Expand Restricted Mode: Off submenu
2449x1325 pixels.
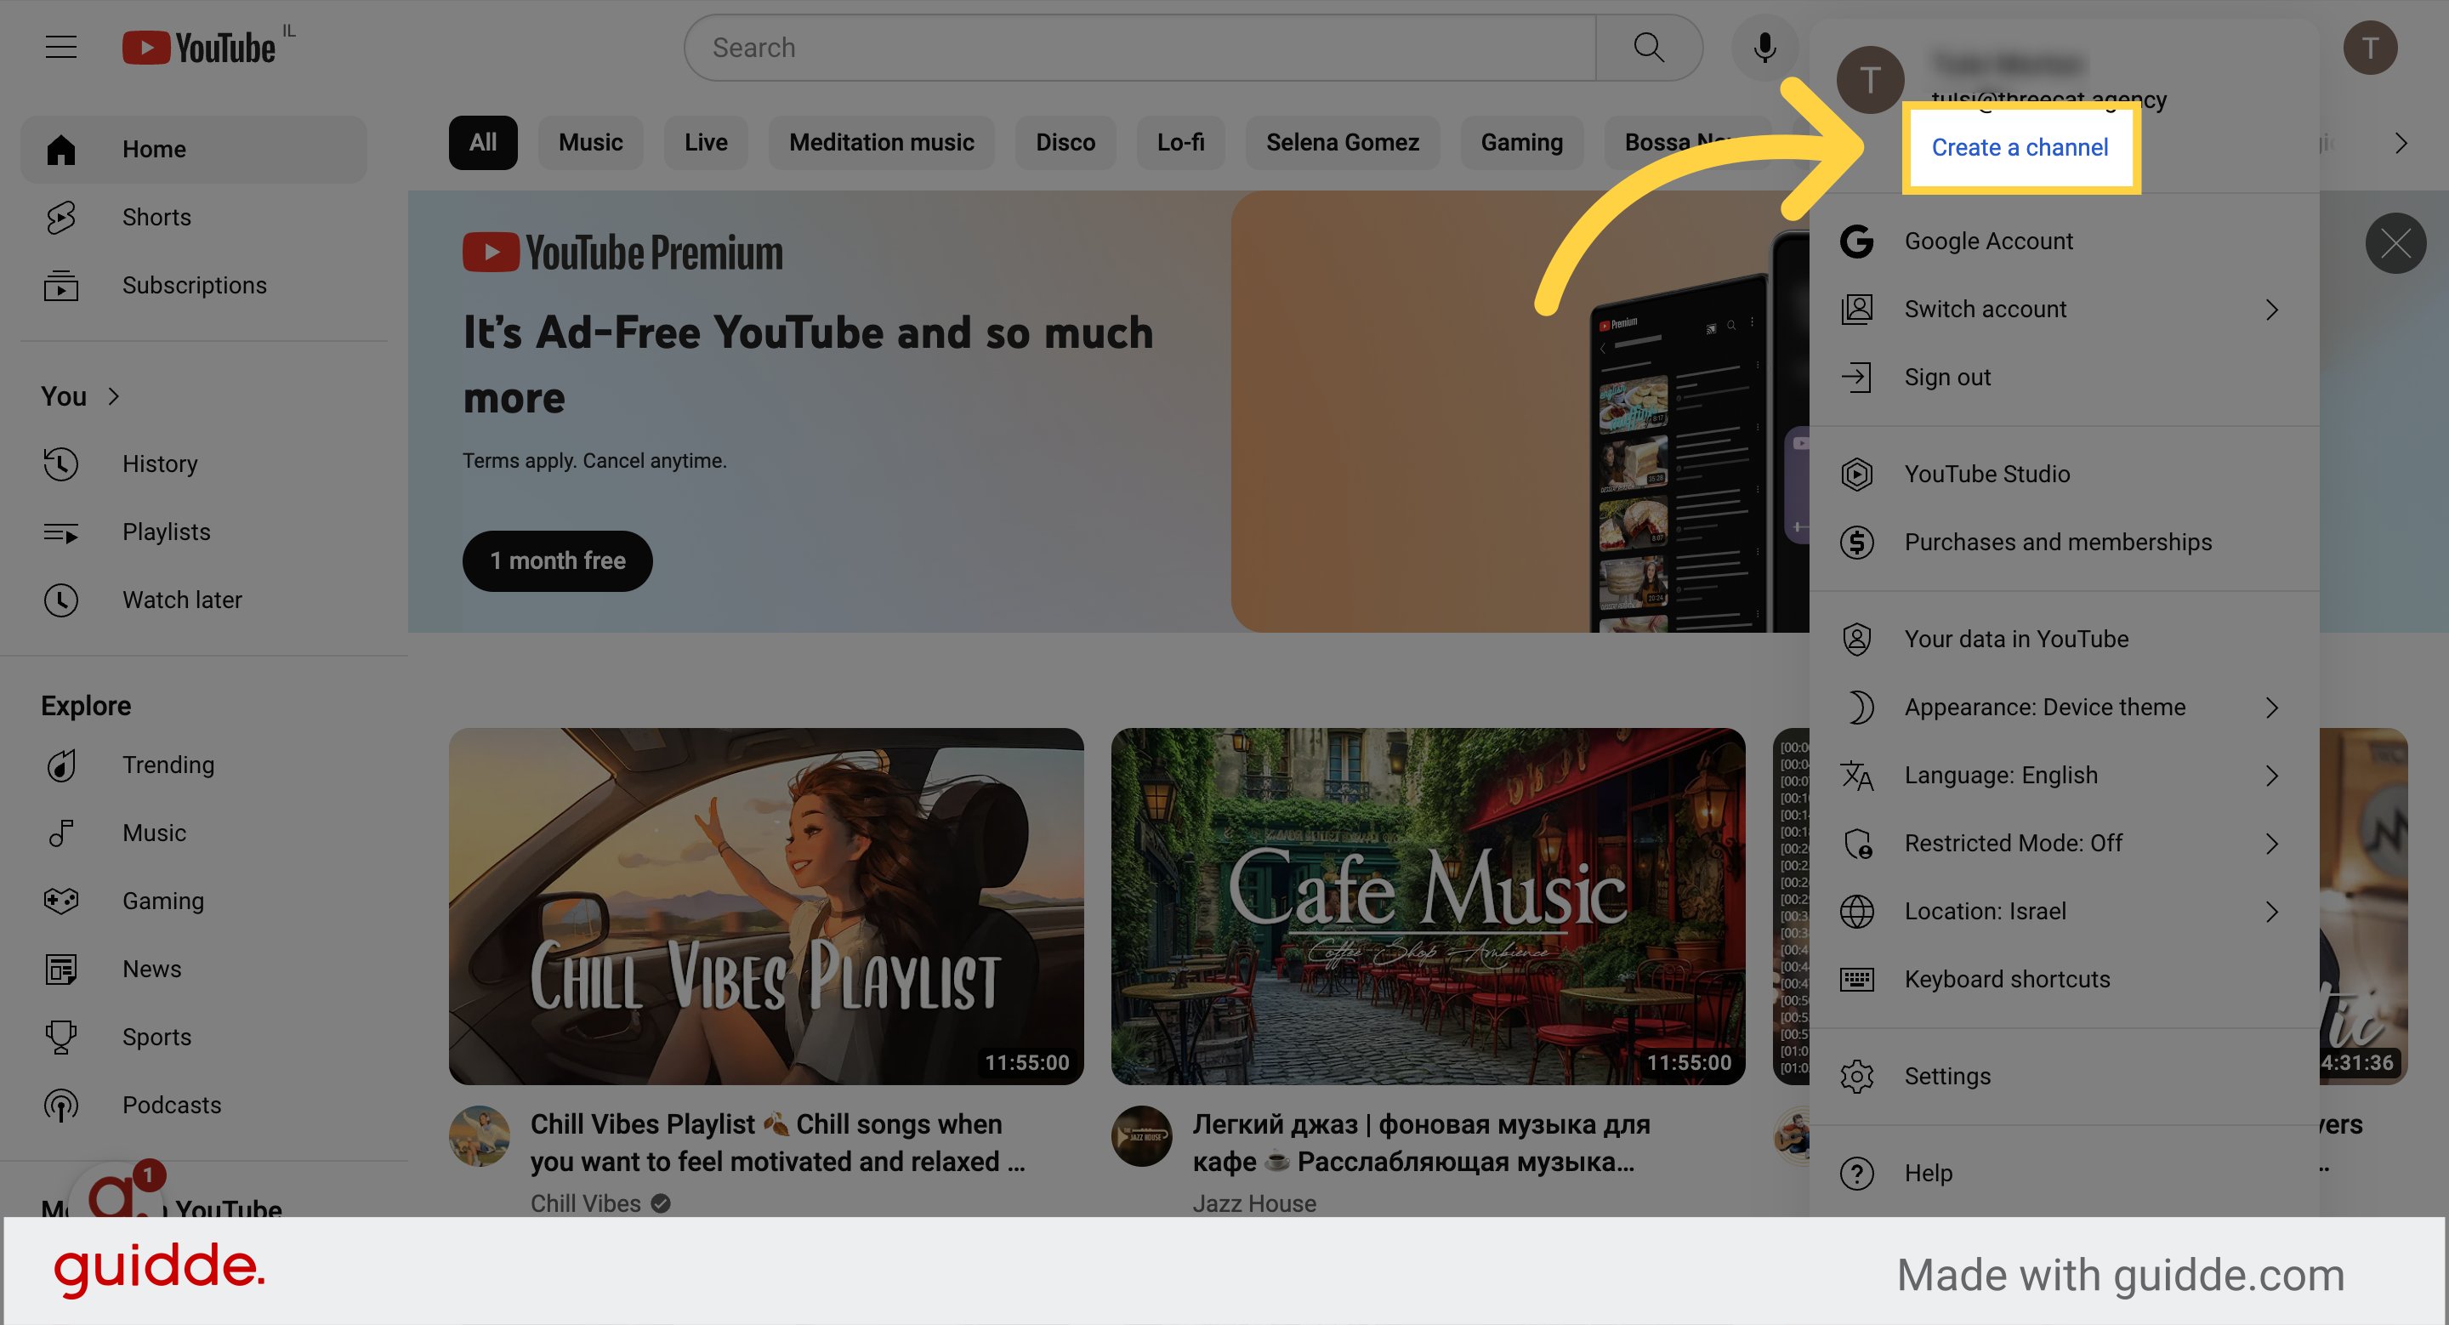tap(2064, 843)
